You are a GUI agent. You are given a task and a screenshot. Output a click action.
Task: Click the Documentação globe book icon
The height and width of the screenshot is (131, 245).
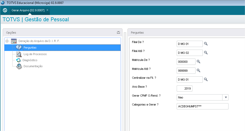19,66
